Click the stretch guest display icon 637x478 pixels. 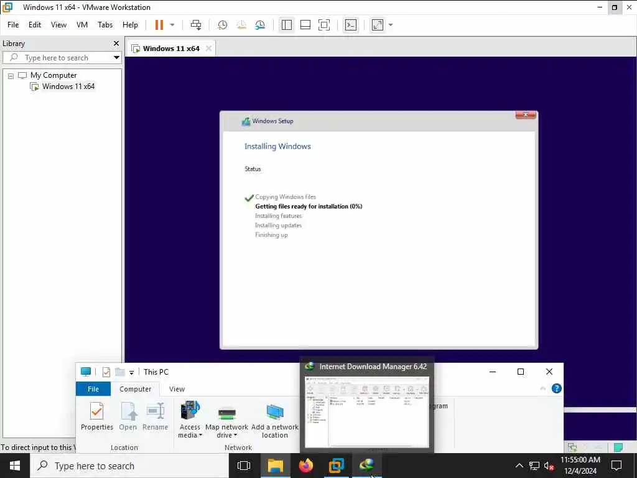[x=378, y=25]
